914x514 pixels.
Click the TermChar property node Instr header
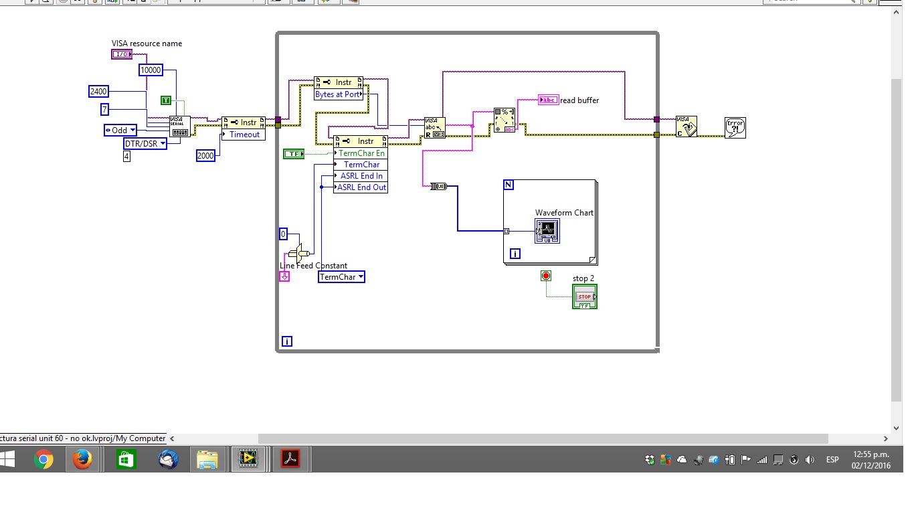coord(361,141)
